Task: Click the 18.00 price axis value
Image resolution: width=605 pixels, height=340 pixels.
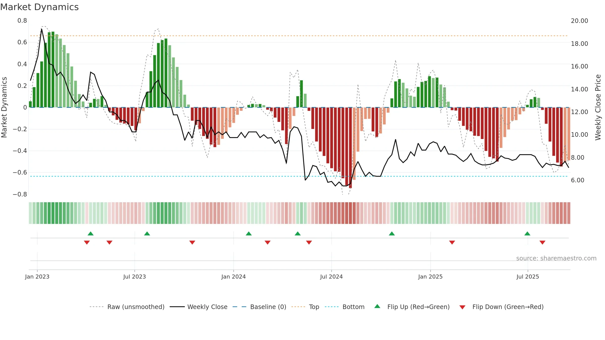Action: coord(580,44)
